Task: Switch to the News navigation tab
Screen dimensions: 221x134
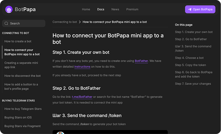Action: point(115,9)
